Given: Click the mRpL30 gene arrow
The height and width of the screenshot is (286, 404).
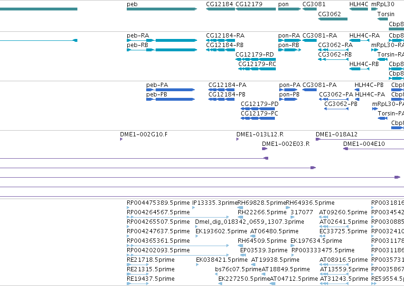Looking at the screenshot, I should click(x=375, y=9).
